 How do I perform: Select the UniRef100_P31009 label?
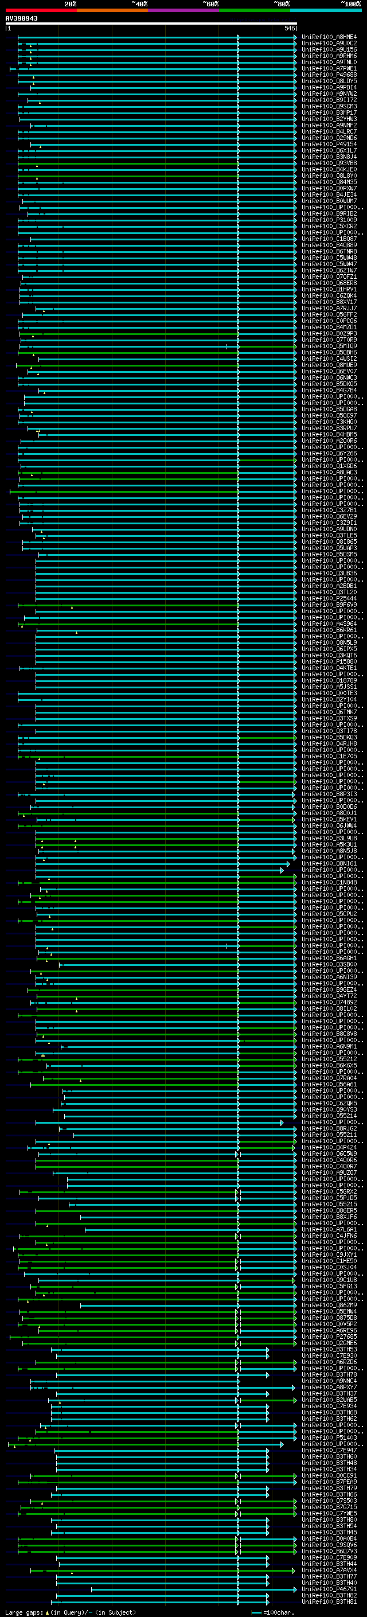[329, 220]
